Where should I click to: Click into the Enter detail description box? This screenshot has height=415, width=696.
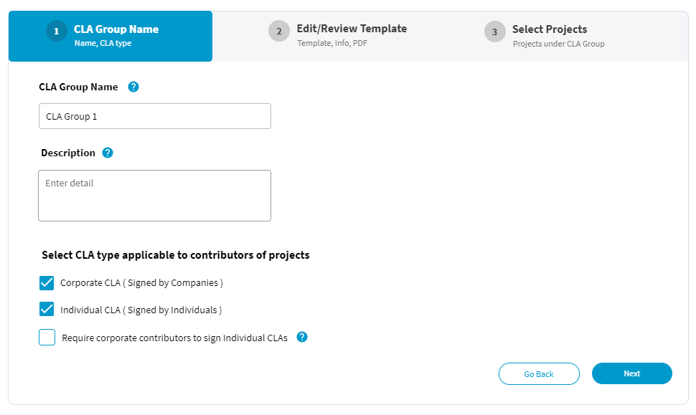click(155, 195)
